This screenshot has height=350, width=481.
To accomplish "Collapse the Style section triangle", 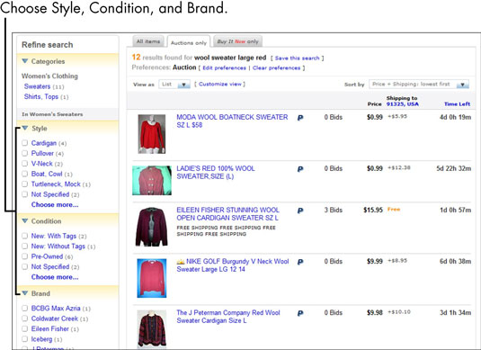I will [25, 128].
